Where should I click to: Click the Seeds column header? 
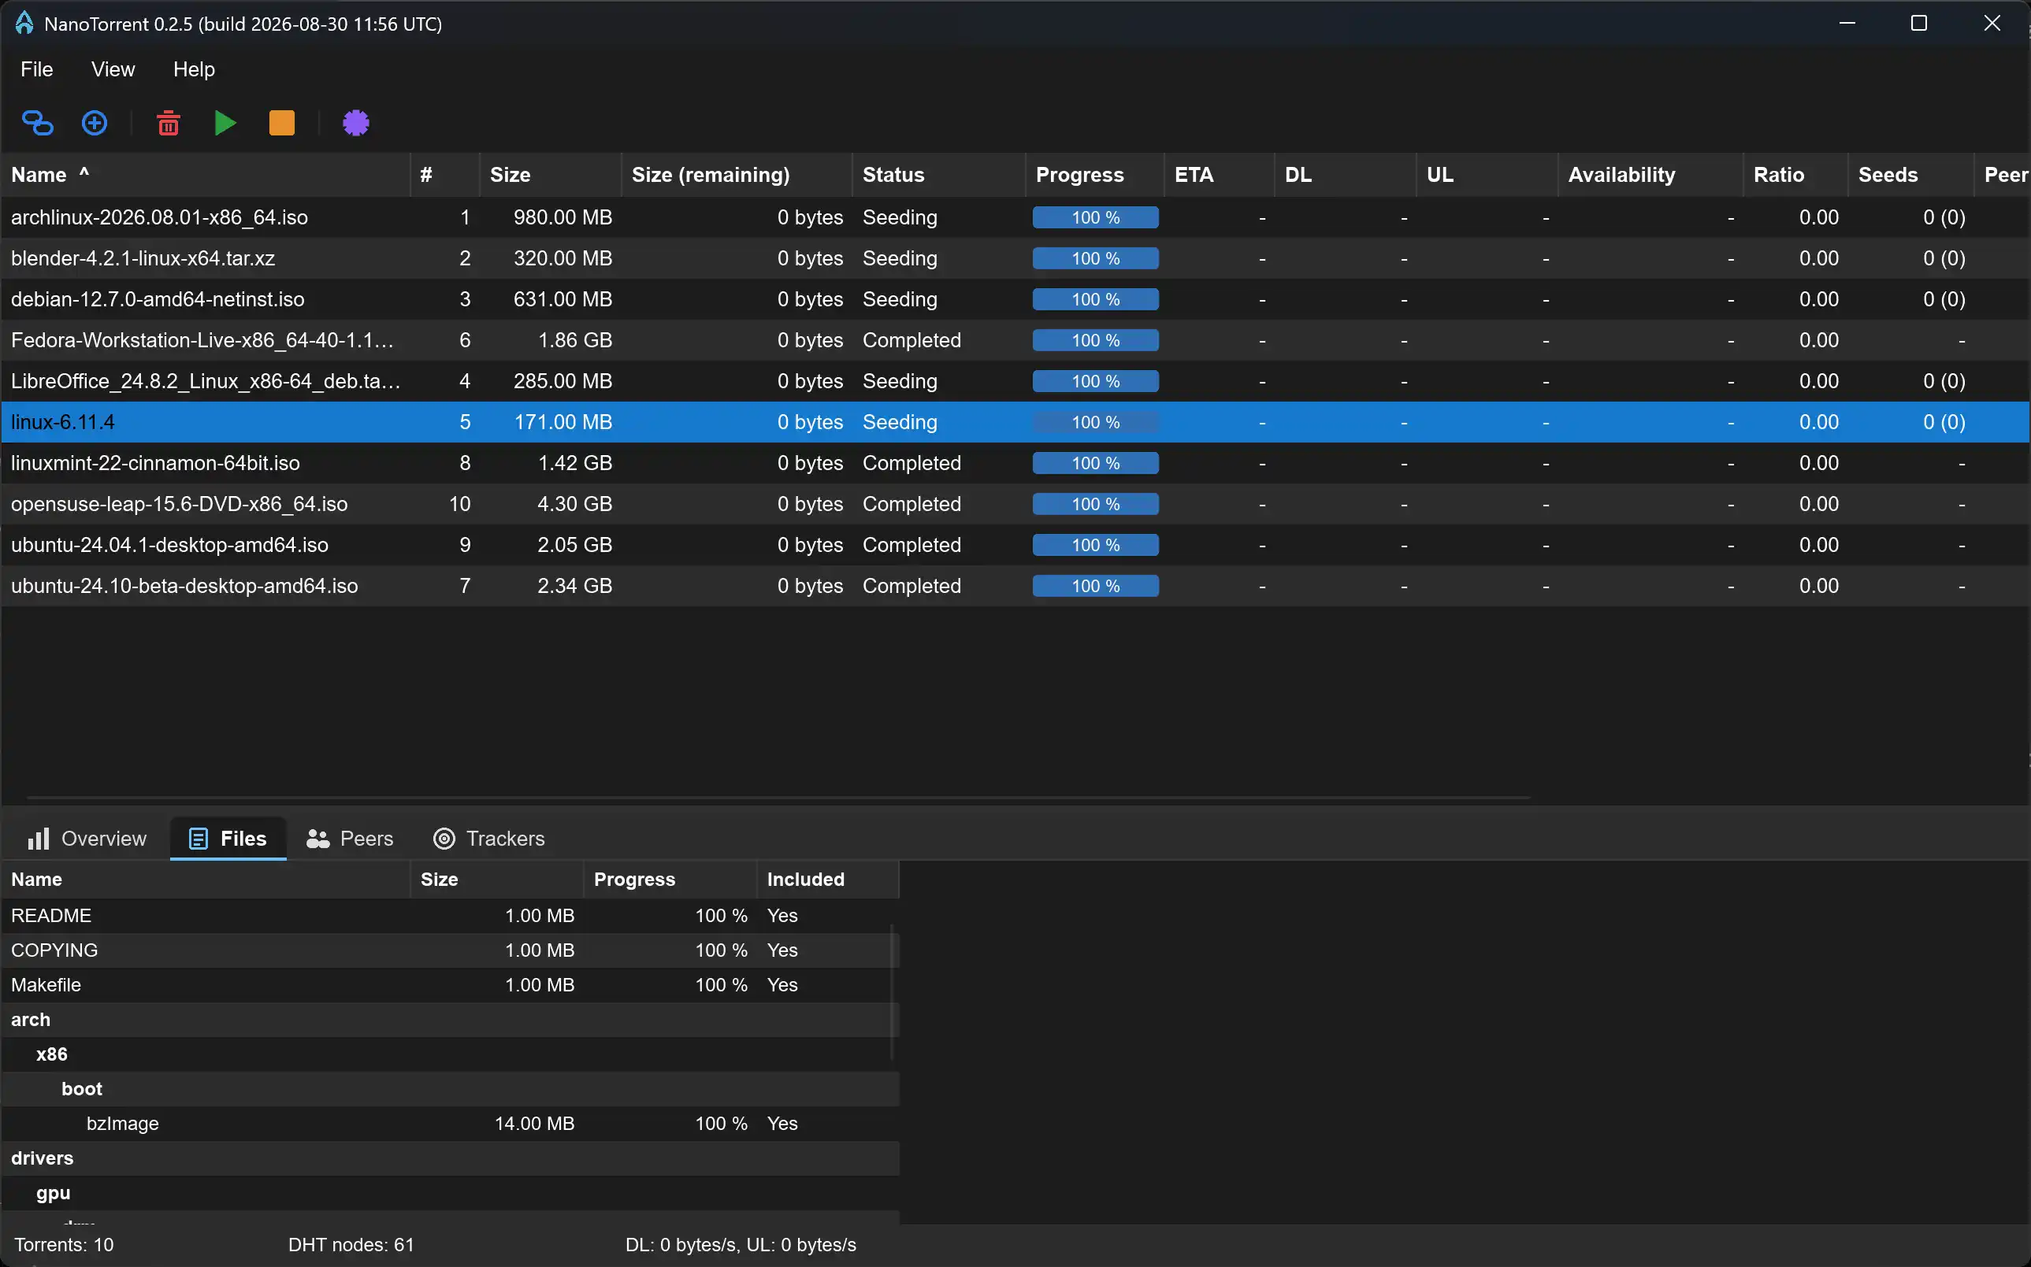(1910, 174)
